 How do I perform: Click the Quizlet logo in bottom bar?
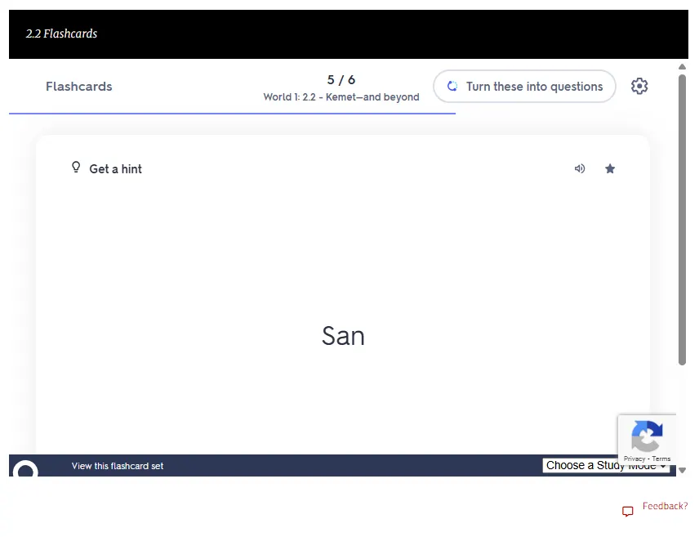[26, 470]
